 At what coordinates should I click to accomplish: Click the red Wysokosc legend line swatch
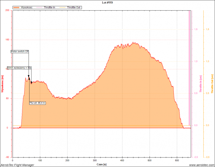click(16, 7)
